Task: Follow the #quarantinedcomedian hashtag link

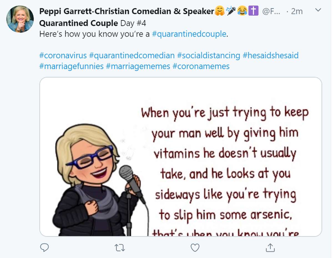Action: coord(132,55)
